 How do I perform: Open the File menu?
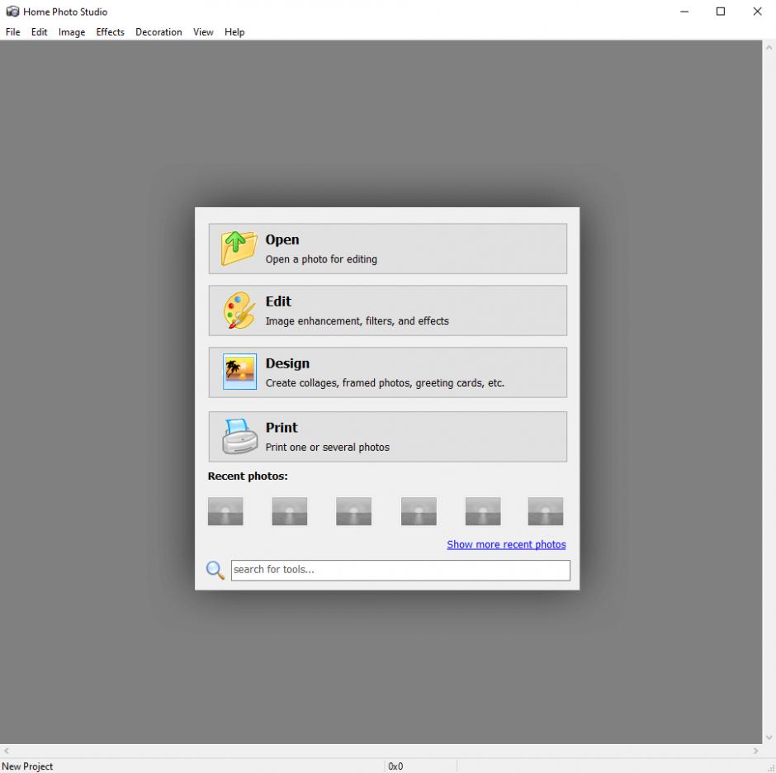coord(13,32)
